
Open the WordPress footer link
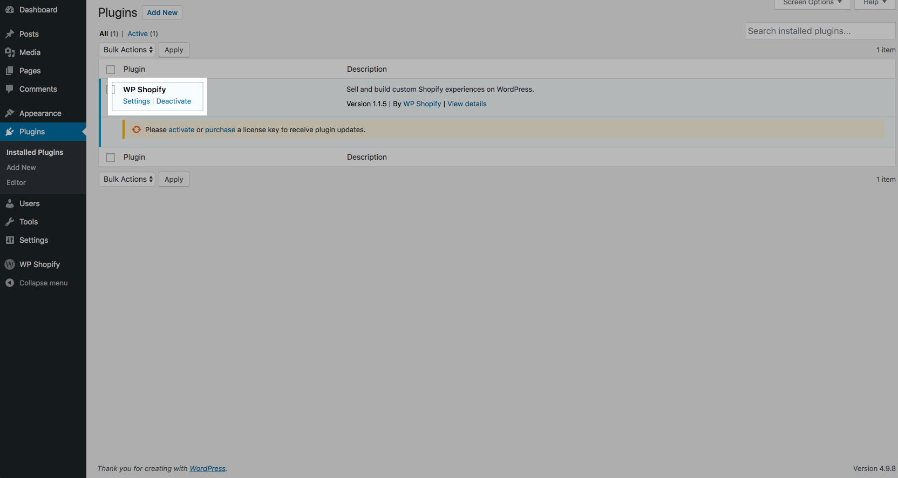click(x=208, y=468)
